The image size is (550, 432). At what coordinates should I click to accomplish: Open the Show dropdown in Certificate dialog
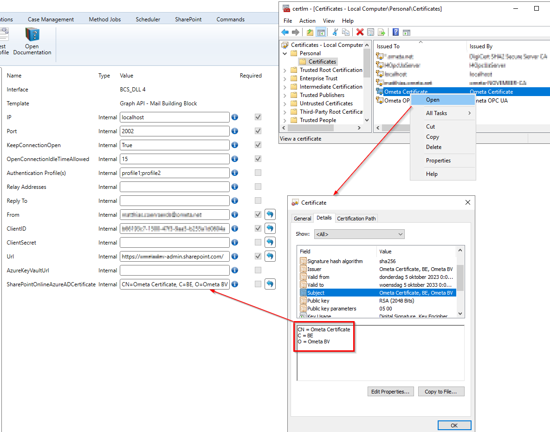[x=359, y=234]
